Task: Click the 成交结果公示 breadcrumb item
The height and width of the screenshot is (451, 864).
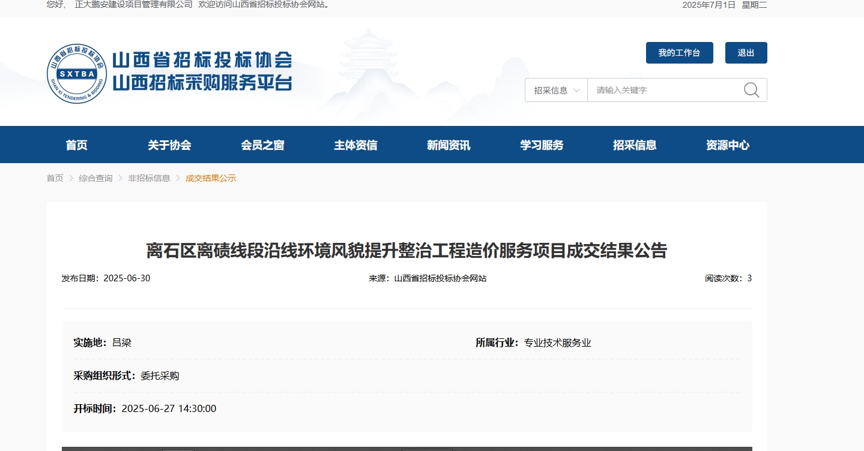Action: [211, 178]
